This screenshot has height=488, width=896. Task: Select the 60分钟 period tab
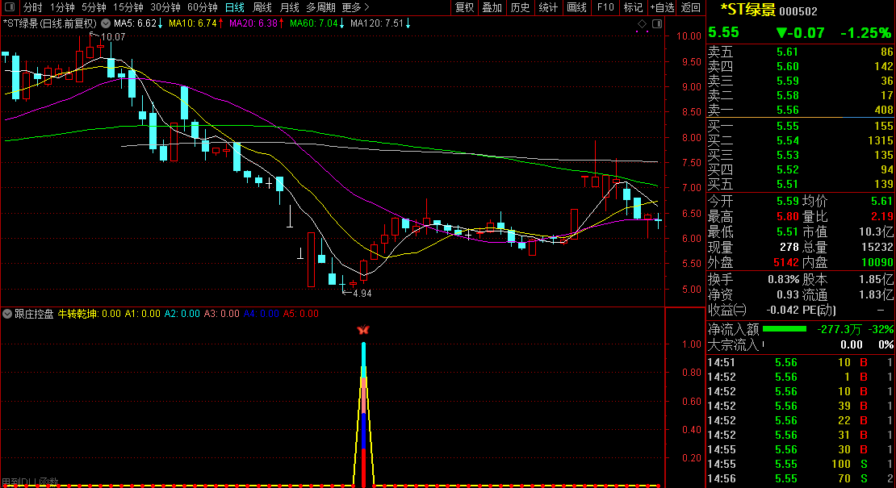(202, 7)
